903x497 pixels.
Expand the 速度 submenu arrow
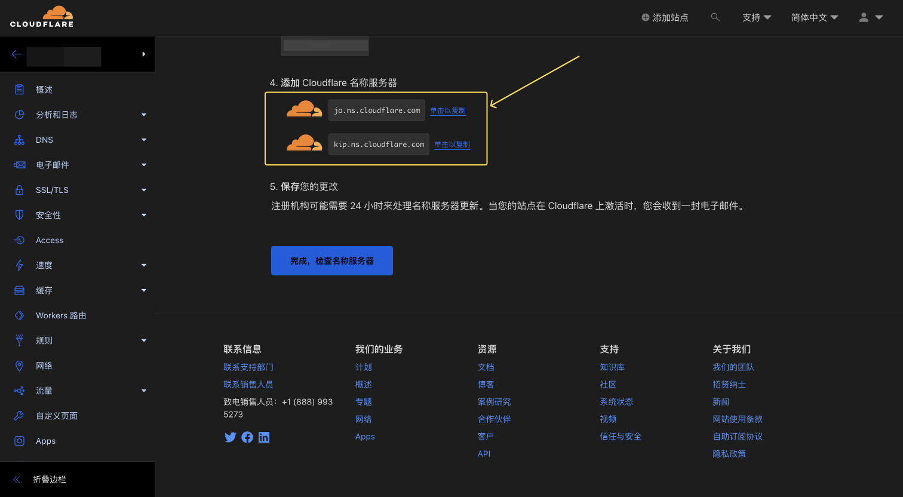point(144,265)
